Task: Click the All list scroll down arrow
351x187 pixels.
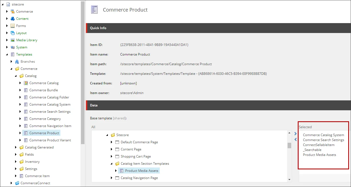Action: coord(289,180)
